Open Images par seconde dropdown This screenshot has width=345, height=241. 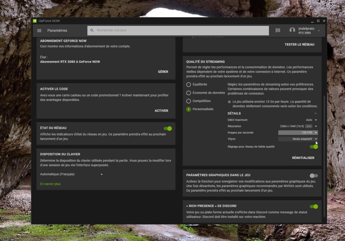pos(298,133)
